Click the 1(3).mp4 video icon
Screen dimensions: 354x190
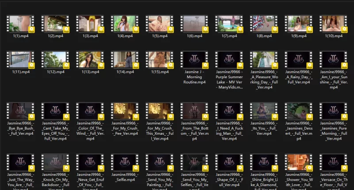pos(90,24)
